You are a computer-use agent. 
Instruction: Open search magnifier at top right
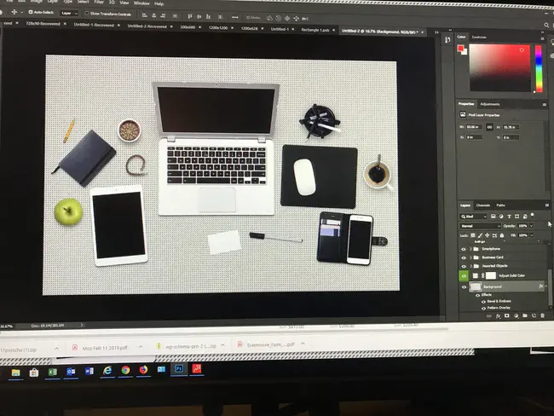pos(546,25)
